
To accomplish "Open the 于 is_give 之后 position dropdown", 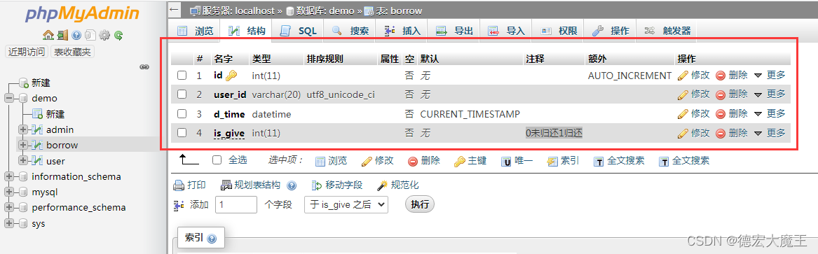I will pos(346,204).
